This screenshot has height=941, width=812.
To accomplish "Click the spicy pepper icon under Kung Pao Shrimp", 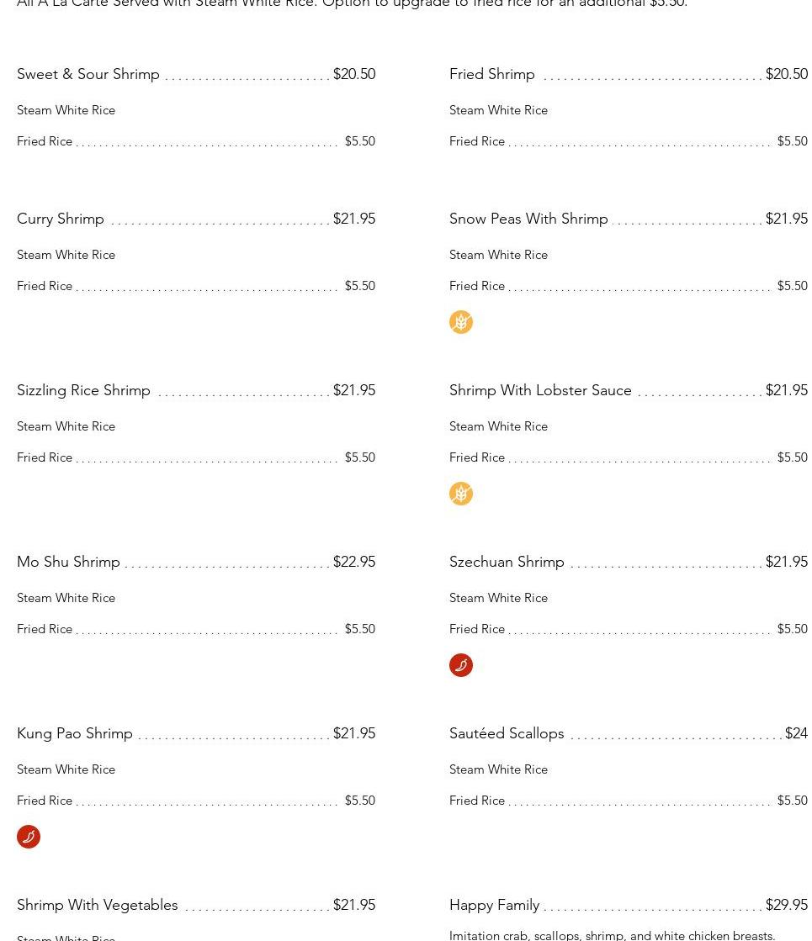I will point(29,837).
